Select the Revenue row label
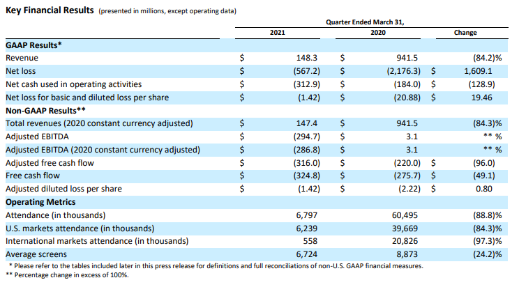Image resolution: width=519 pixels, height=287 pixels. (22, 58)
